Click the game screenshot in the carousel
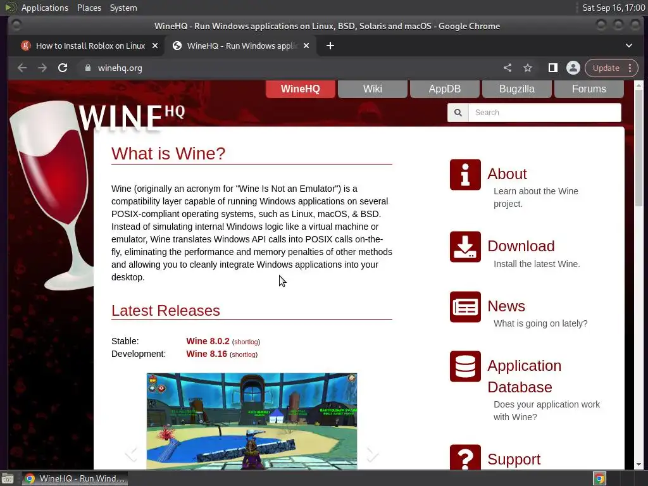 pos(252,421)
